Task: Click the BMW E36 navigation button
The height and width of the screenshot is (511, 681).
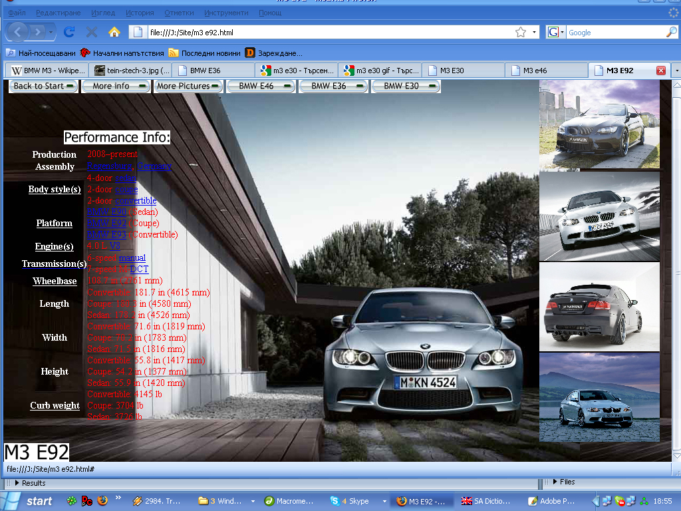Action: pyautogui.click(x=334, y=86)
